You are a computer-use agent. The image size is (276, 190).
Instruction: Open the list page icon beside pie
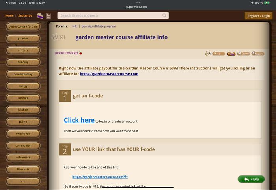pyautogui.click(x=48, y=16)
